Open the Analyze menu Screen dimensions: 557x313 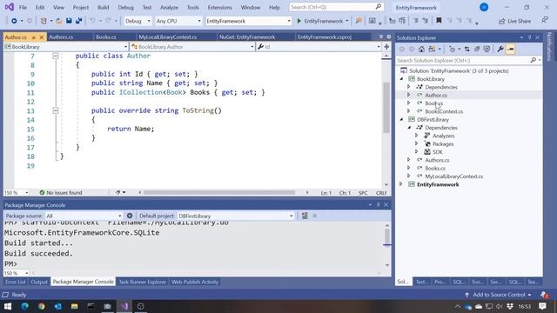[x=169, y=7]
